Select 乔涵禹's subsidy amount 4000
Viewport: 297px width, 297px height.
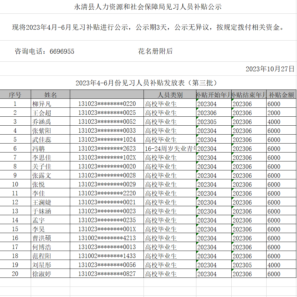(281, 121)
